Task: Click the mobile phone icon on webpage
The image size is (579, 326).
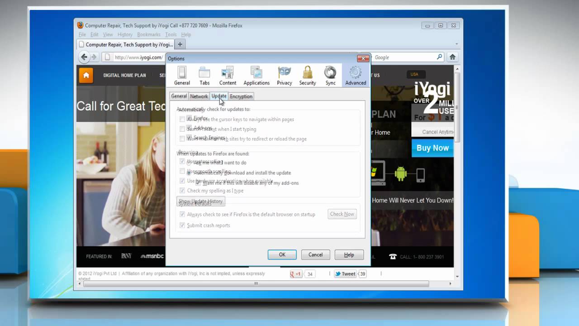Action: click(x=420, y=174)
